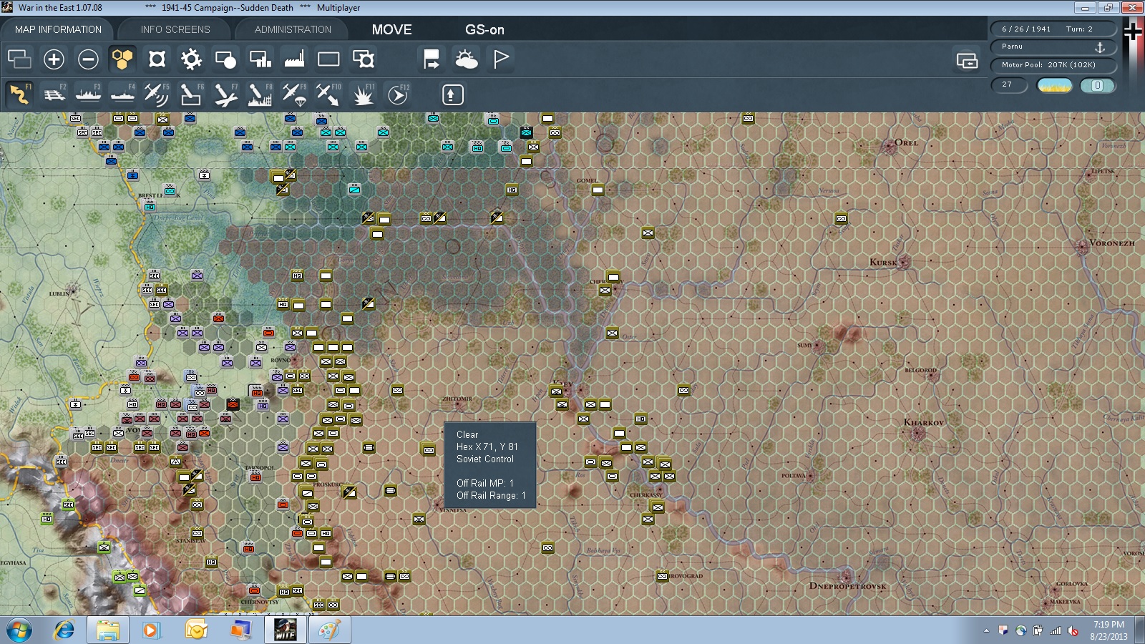
Task: Open Windows Start menu
Action: (x=19, y=630)
